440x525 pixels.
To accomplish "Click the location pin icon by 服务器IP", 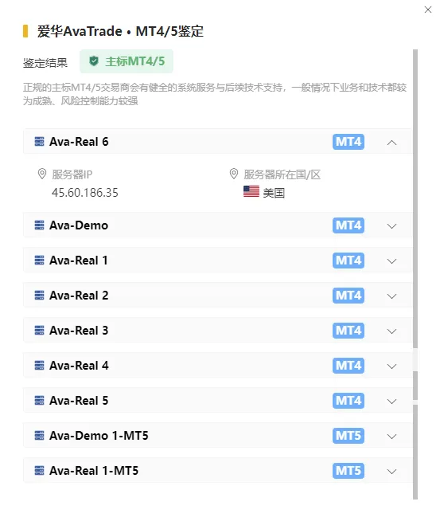I will (x=42, y=174).
